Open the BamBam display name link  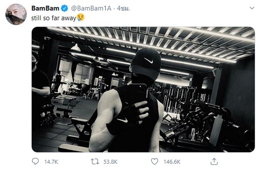(45, 8)
